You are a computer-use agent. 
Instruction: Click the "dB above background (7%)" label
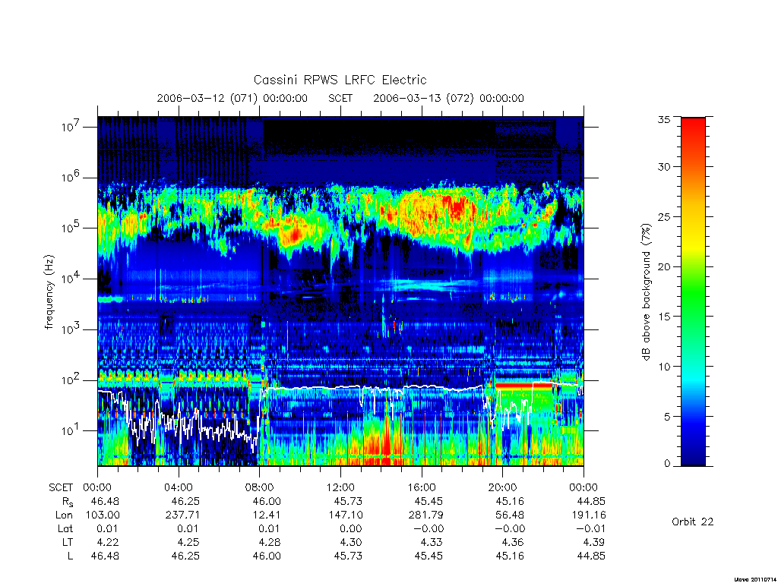point(646,292)
